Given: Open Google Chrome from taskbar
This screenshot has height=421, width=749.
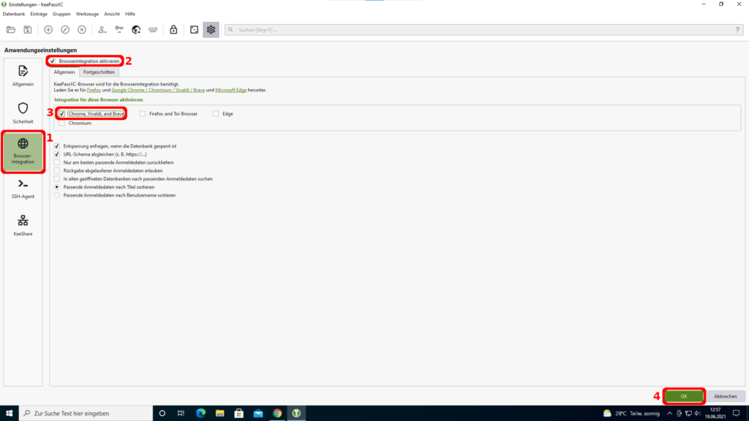Looking at the screenshot, I should pyautogui.click(x=277, y=414).
